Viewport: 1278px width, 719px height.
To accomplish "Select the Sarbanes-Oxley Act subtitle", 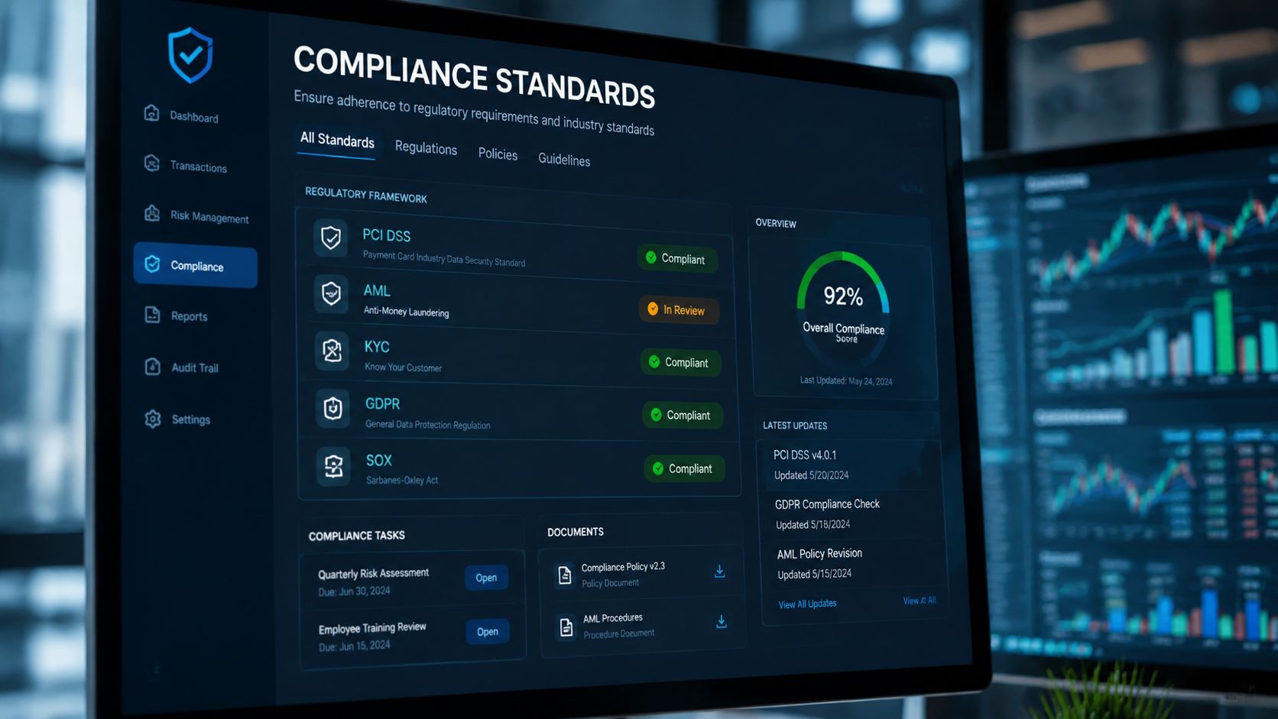I will [x=402, y=480].
